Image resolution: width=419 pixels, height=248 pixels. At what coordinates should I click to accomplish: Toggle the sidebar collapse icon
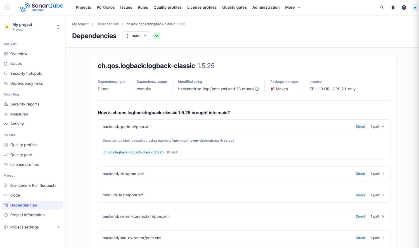point(8,8)
